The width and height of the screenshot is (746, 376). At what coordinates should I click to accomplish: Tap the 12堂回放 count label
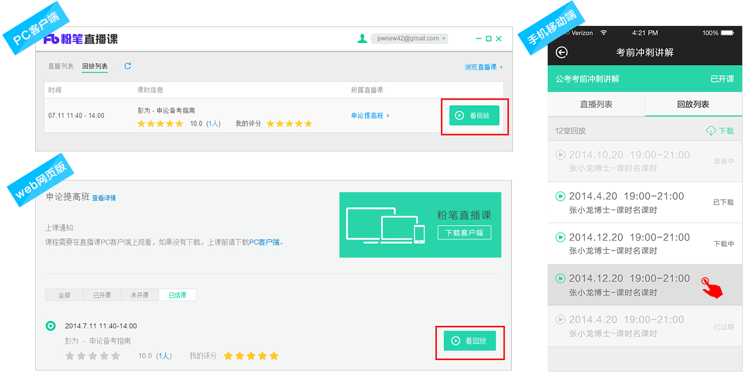570,131
